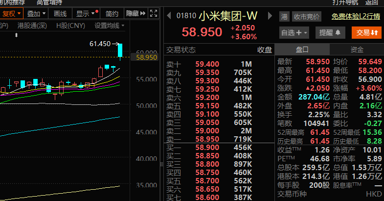Select the 画线 drawing tool

(60, 14)
